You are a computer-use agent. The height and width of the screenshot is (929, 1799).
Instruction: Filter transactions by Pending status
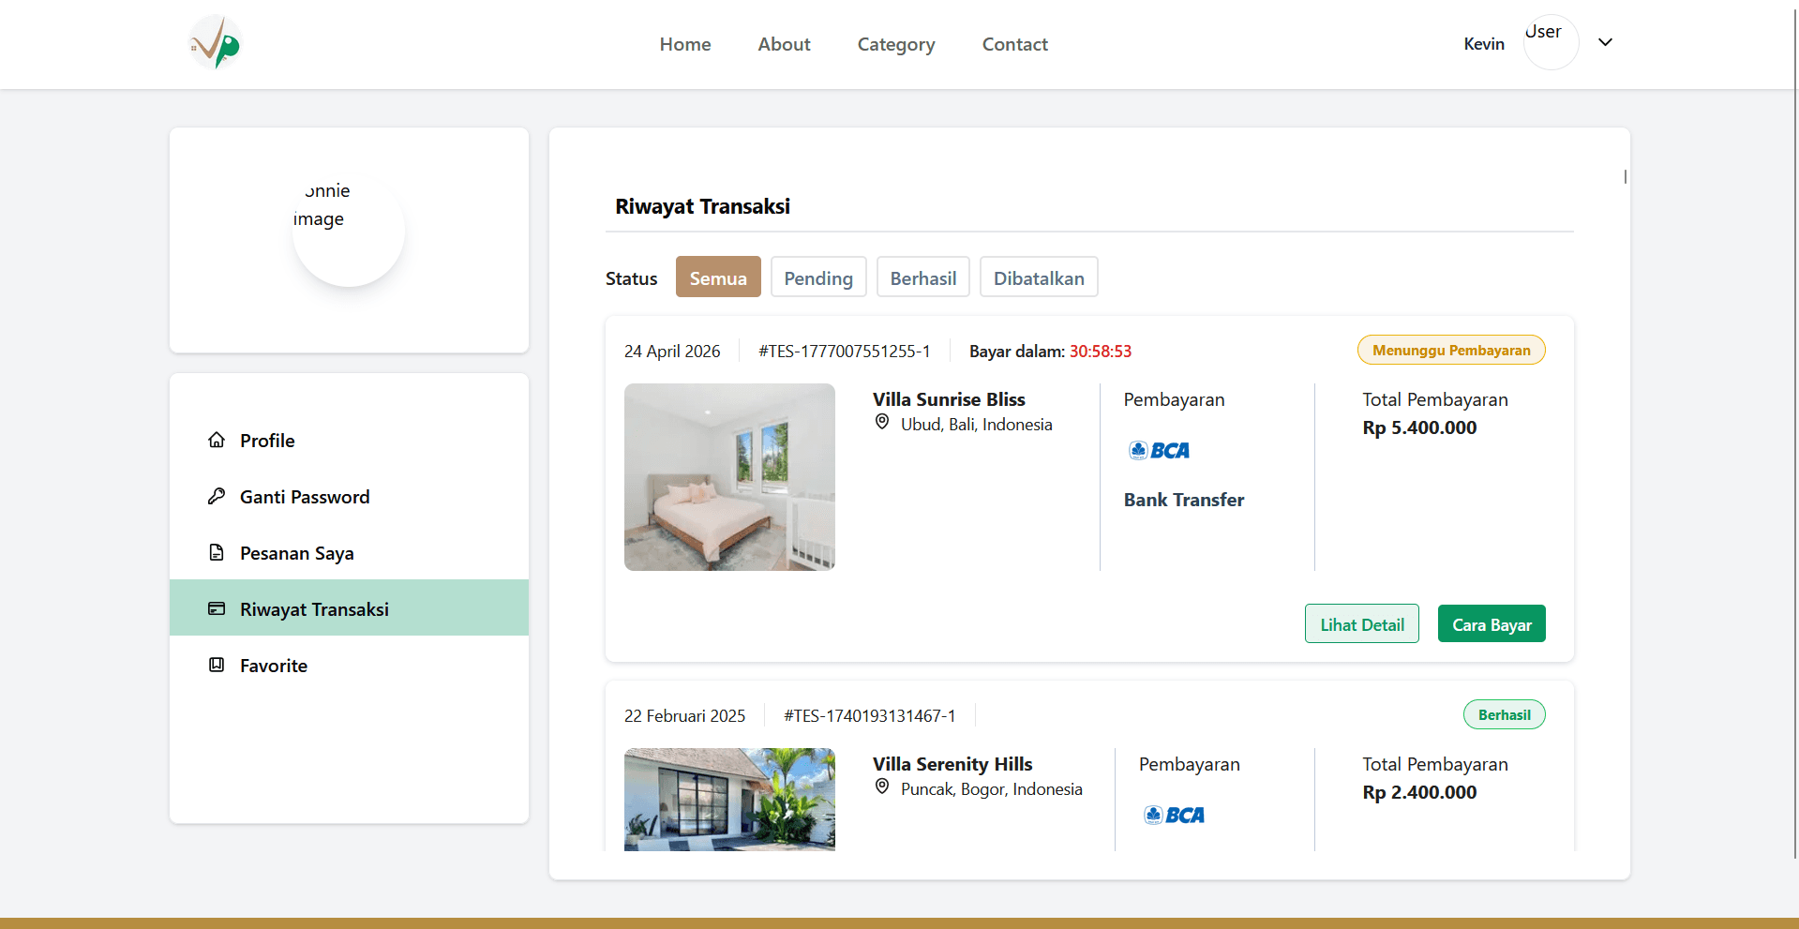(818, 277)
